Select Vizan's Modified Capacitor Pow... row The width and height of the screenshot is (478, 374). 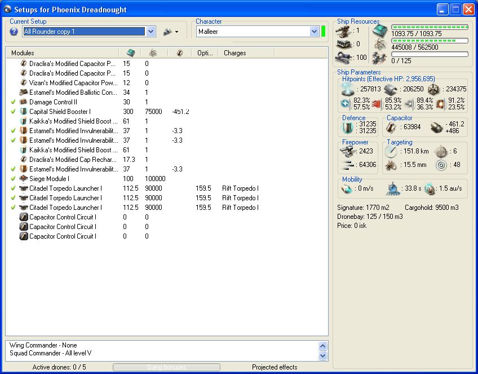[166, 83]
